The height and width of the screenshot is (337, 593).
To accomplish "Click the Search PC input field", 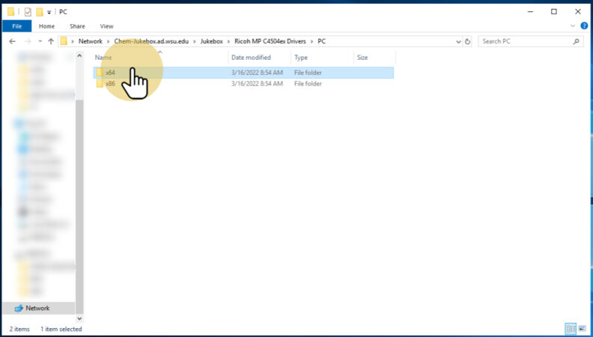I will pos(528,41).
